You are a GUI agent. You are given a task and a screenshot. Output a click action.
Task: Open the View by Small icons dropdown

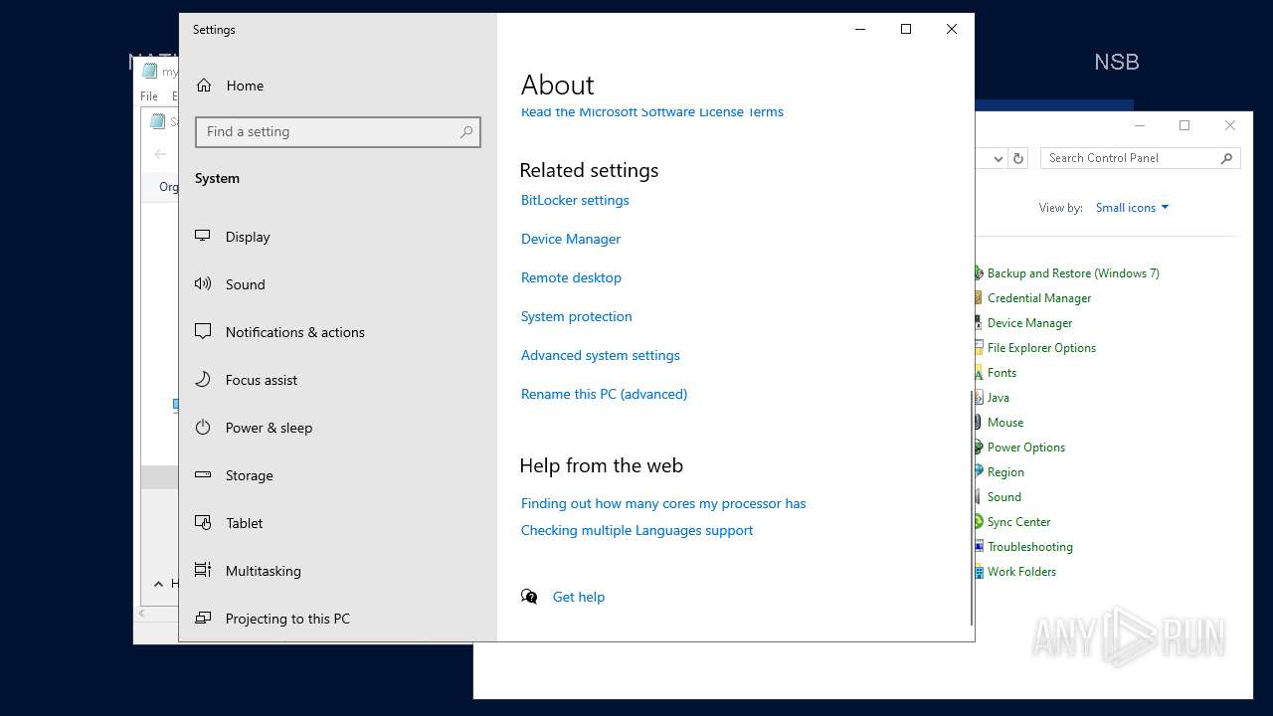pos(1133,208)
